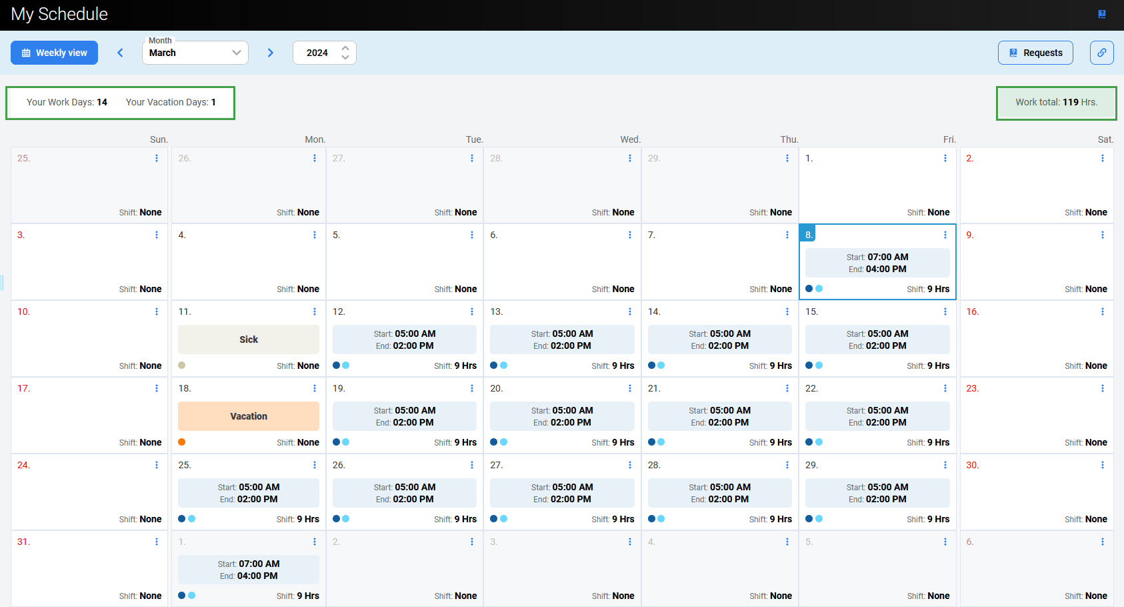Click the year 2024 input field

point(317,53)
